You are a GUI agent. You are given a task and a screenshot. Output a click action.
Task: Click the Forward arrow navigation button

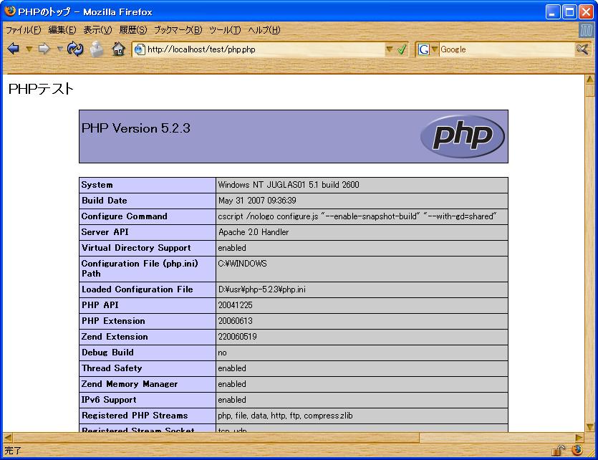pyautogui.click(x=44, y=49)
